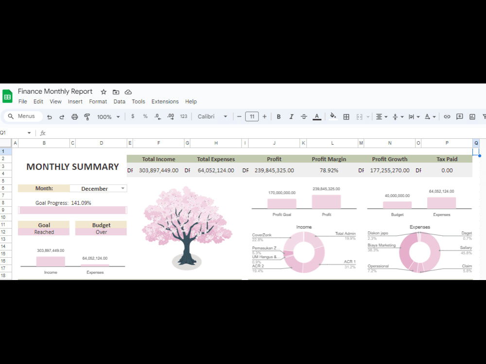
Task: Open more number formats 123
Action: [184, 116]
